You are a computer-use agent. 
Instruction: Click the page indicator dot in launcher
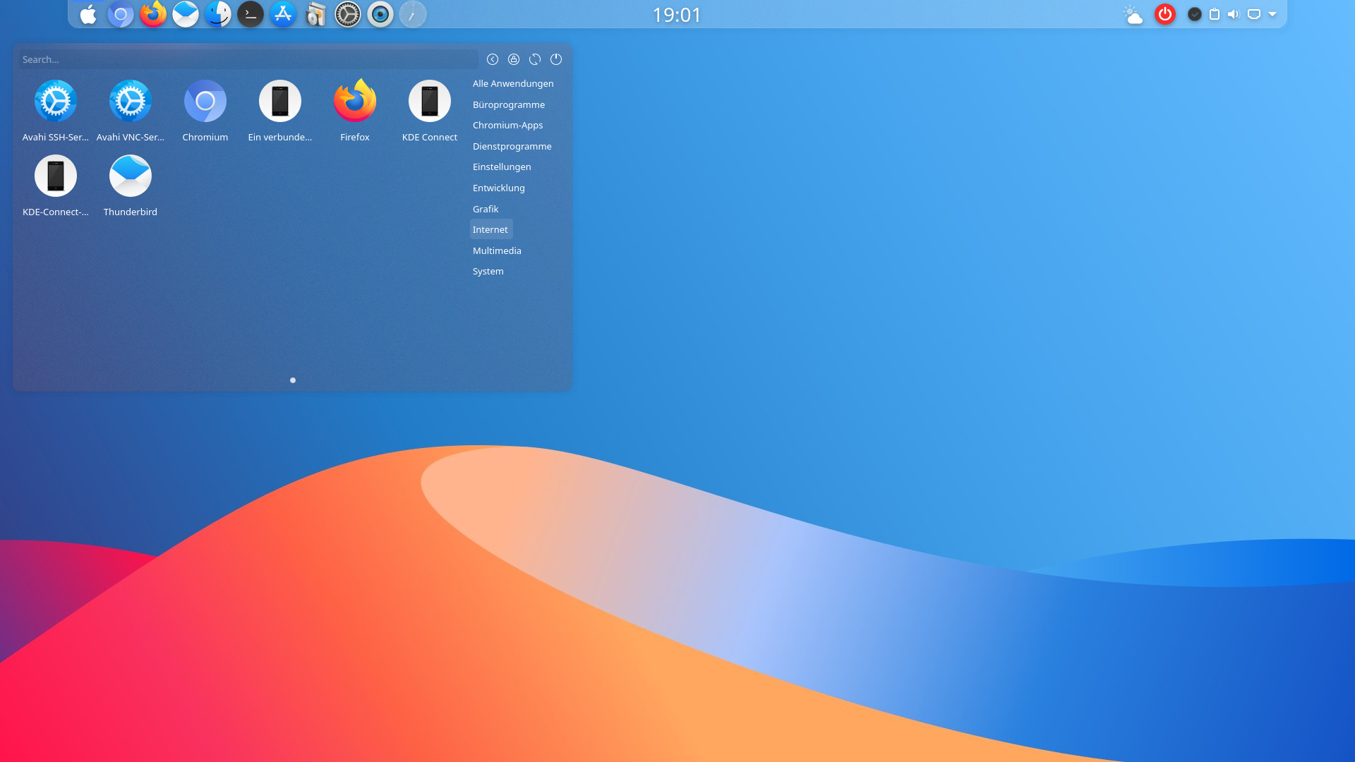click(293, 380)
